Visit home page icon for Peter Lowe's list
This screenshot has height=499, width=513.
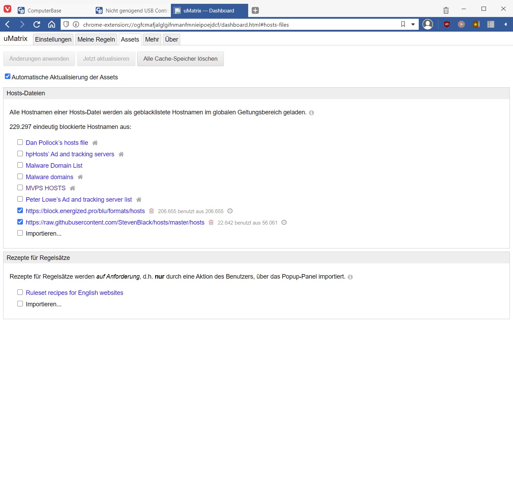[x=139, y=200]
